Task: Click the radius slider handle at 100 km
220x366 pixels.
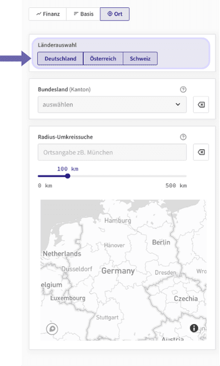Action: tap(68, 176)
